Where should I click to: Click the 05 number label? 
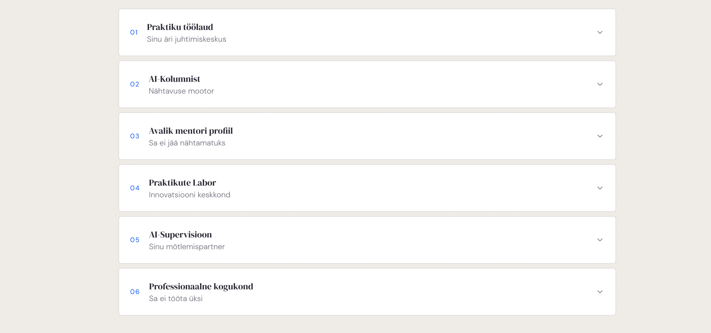134,240
